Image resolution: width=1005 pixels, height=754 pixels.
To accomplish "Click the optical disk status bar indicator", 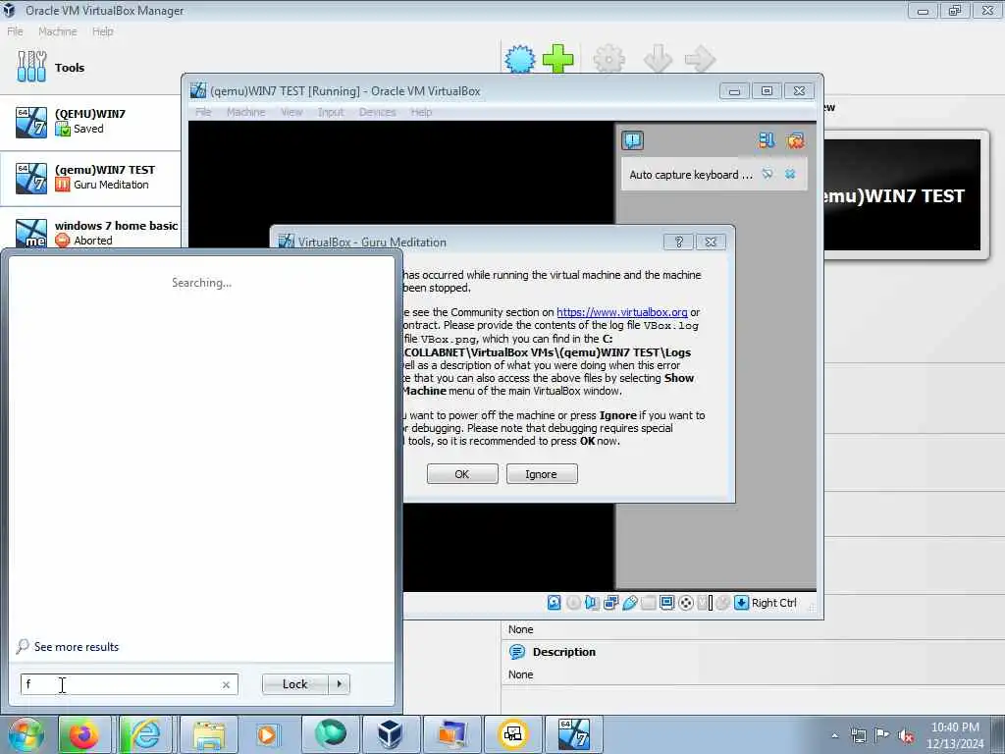I will (x=573, y=602).
